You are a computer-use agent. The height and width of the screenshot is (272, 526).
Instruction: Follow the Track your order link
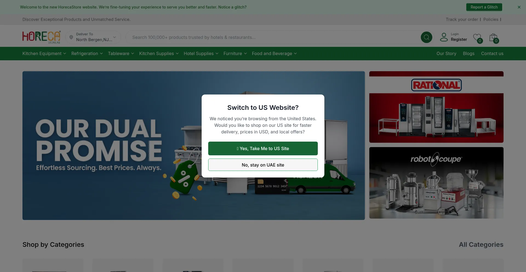[462, 19]
